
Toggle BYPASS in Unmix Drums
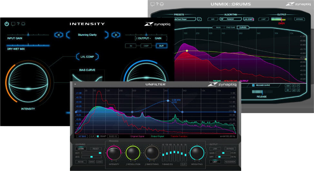tap(299, 19)
